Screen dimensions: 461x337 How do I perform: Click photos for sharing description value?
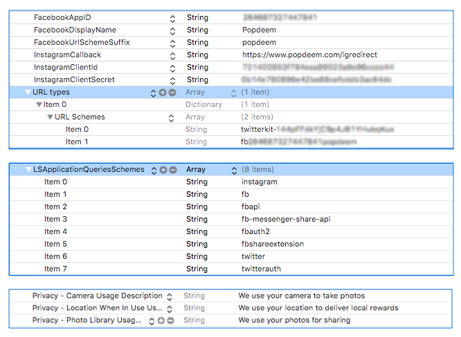294,320
